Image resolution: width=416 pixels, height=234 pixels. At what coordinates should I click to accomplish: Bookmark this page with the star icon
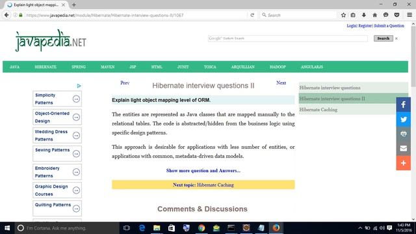(343, 15)
